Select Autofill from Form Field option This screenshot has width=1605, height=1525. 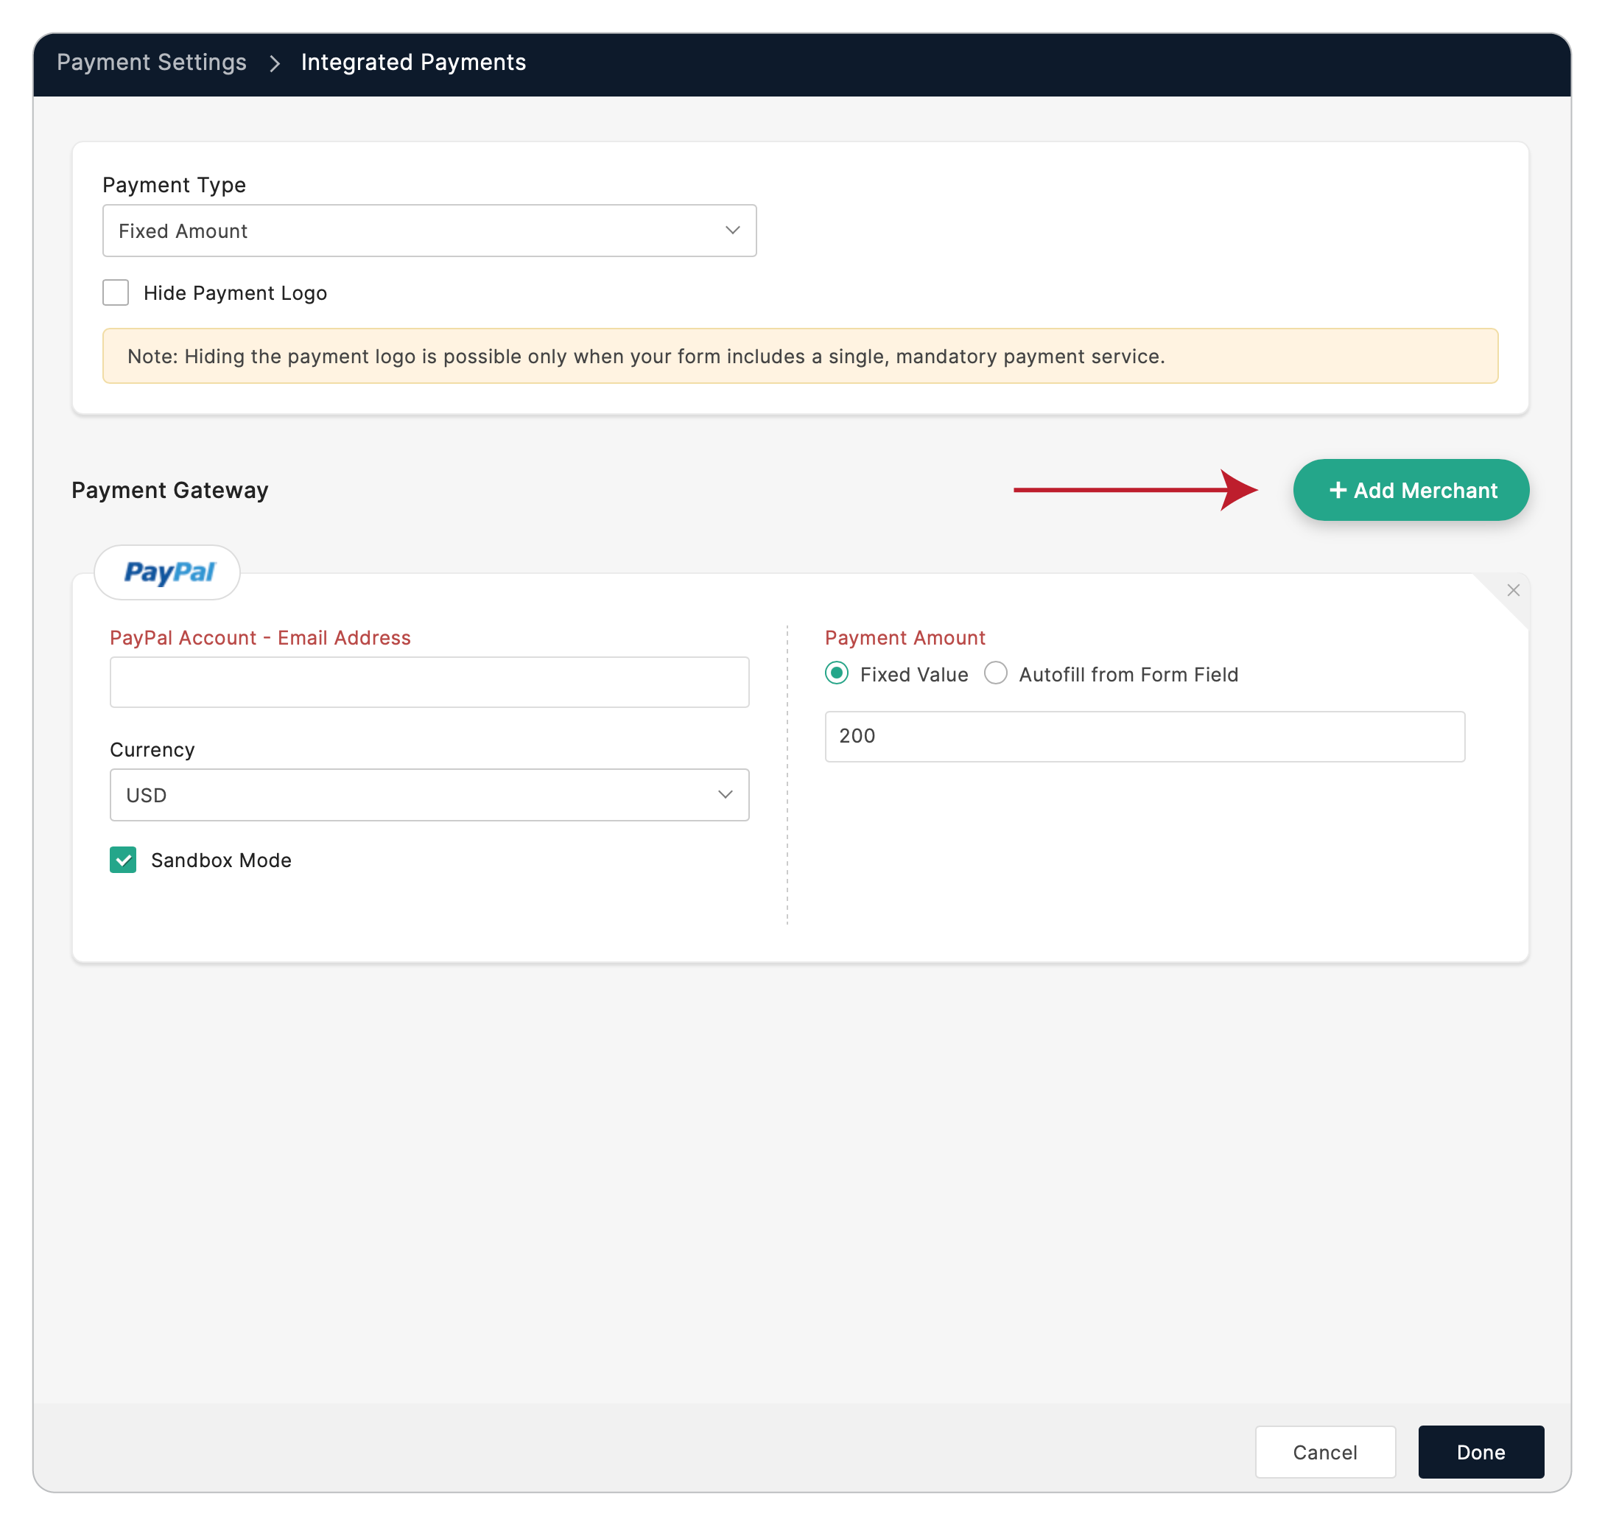[996, 673]
